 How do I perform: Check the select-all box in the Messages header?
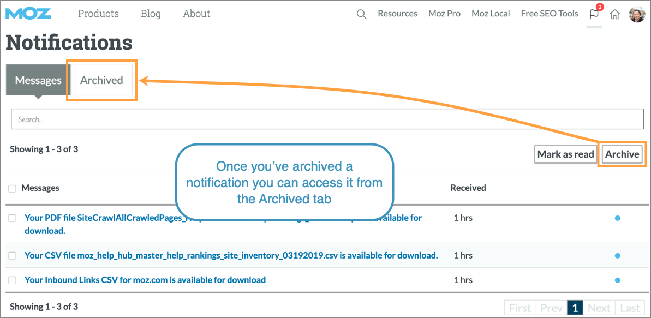tap(12, 188)
